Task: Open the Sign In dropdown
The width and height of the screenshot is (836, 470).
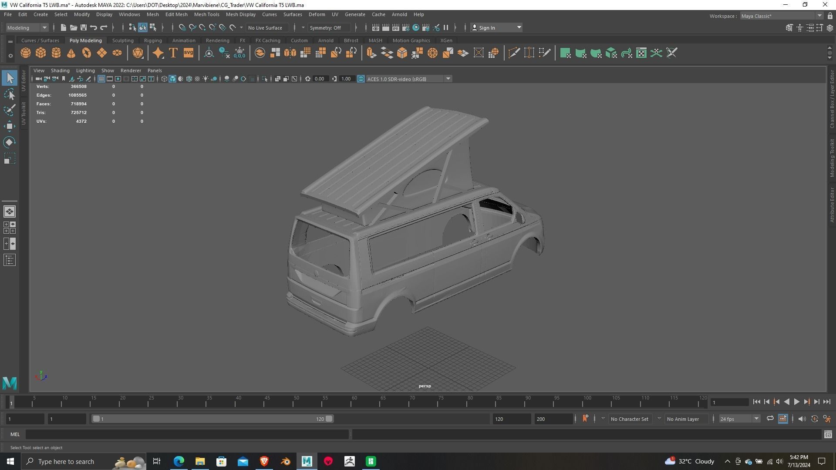Action: (x=496, y=27)
